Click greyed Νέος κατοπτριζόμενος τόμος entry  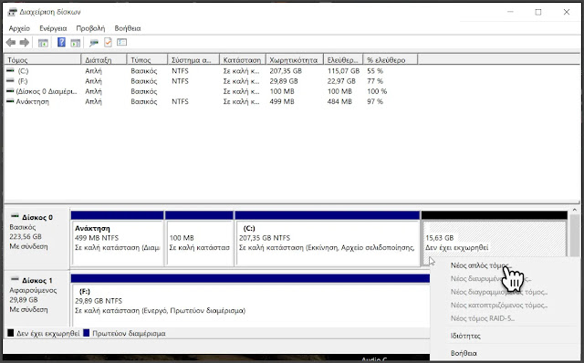pos(499,306)
